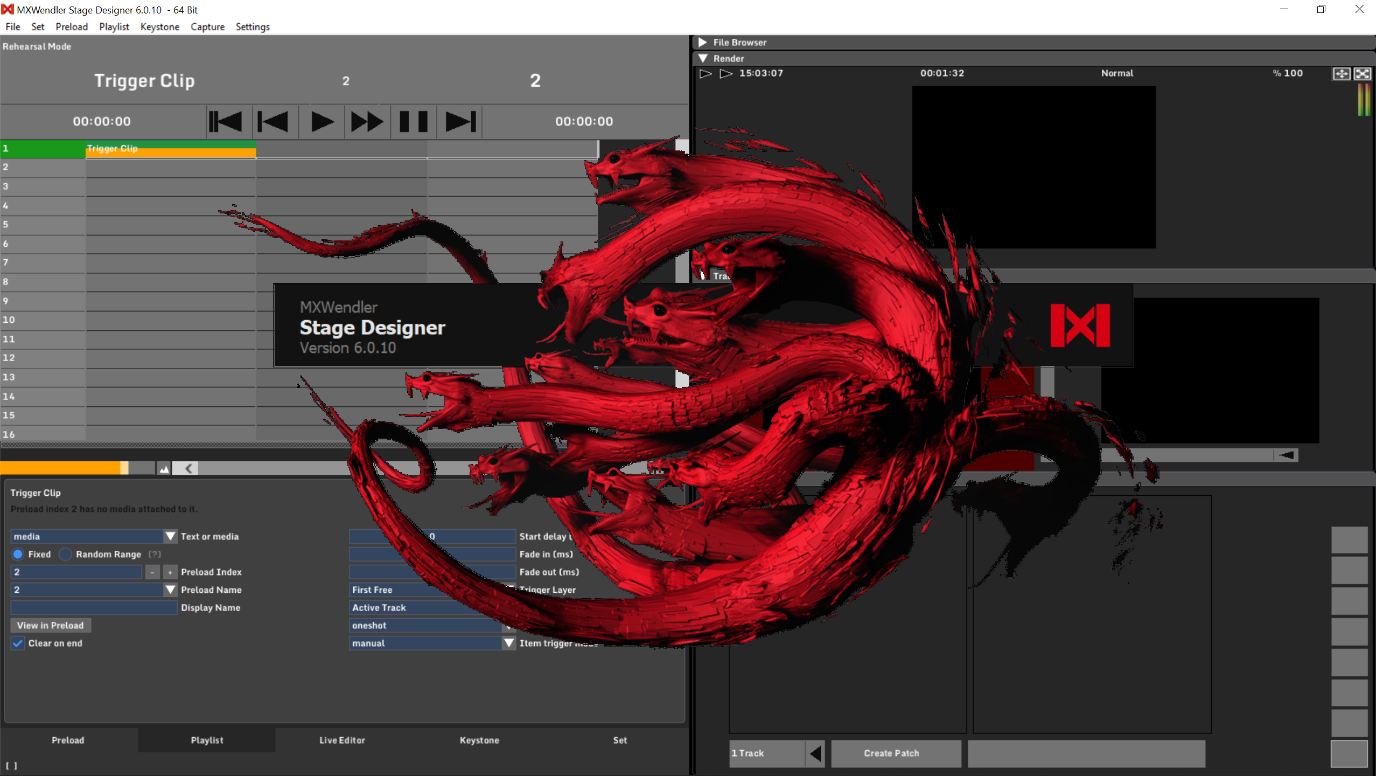Open the Capture menu
This screenshot has width=1376, height=776.
click(x=207, y=26)
